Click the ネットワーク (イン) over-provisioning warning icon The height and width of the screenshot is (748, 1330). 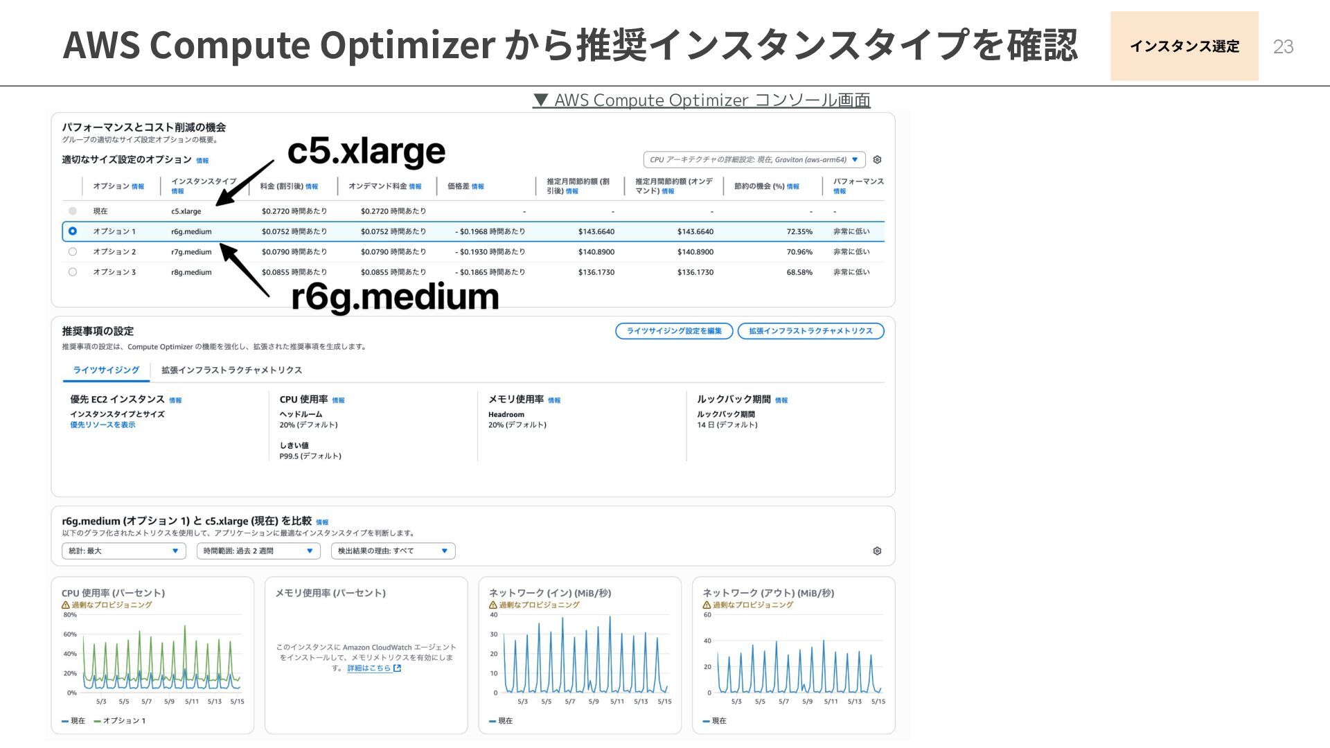point(493,605)
